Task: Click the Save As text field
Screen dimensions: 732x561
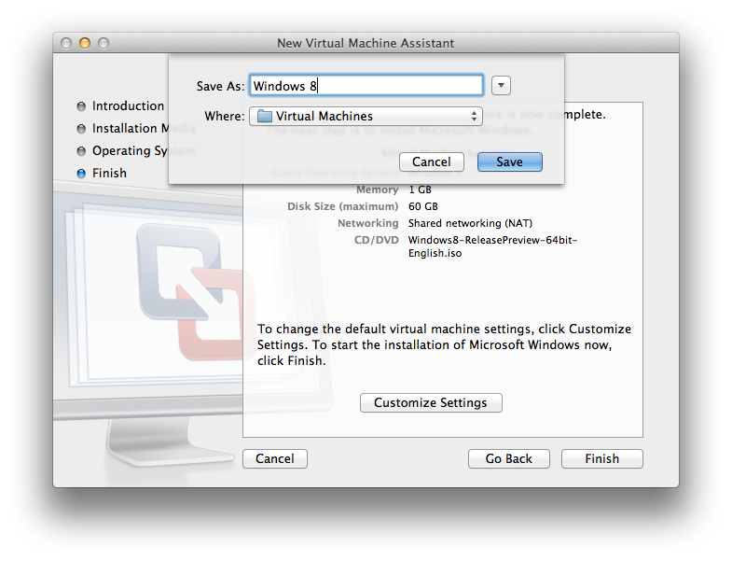Action: pos(366,86)
